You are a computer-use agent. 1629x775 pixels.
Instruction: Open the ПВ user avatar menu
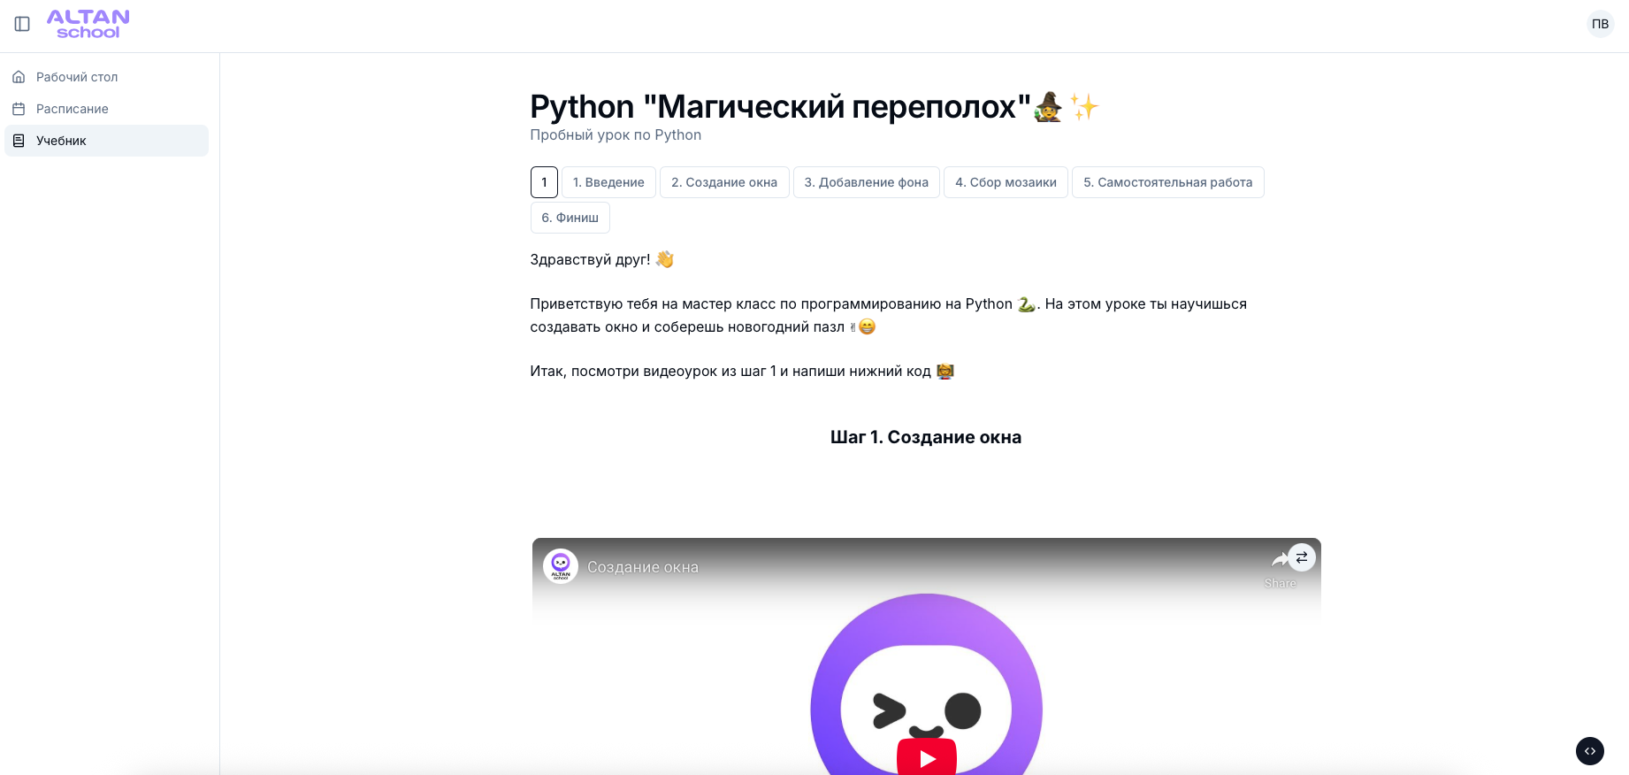click(1600, 24)
